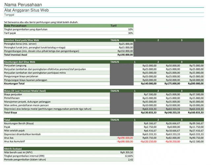
Task: Click the Rp9.359,50 NPV value
Action: (127, 152)
